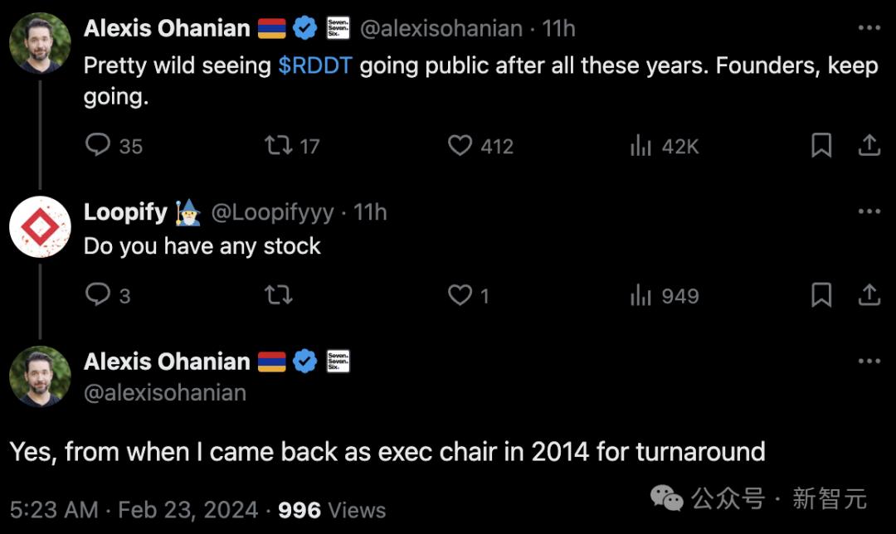
Task: View analytics for the 42K views tweet
Action: coord(641,147)
